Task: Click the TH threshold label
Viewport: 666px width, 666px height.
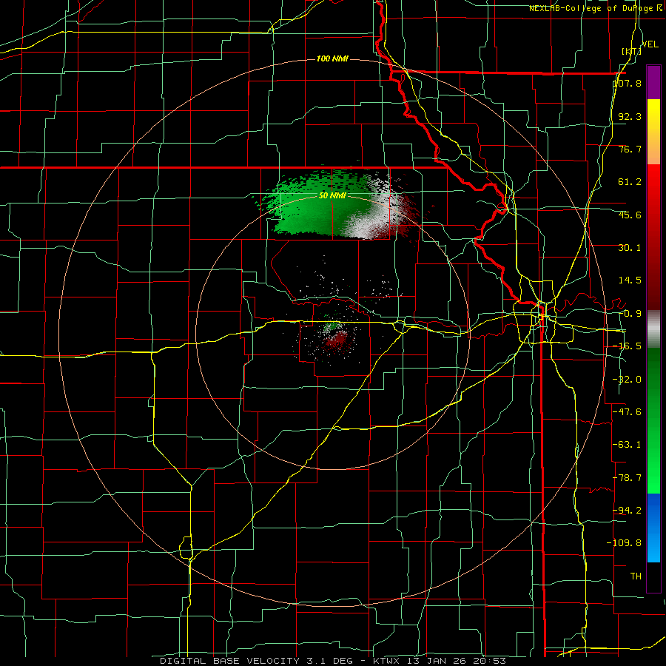Action: 636,576
